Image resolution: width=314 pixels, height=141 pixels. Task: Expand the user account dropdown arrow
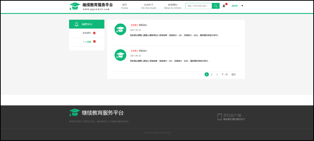[x=242, y=6]
